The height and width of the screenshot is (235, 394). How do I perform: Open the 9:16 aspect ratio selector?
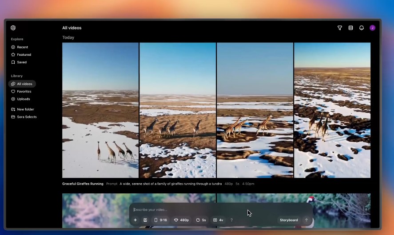coord(160,220)
